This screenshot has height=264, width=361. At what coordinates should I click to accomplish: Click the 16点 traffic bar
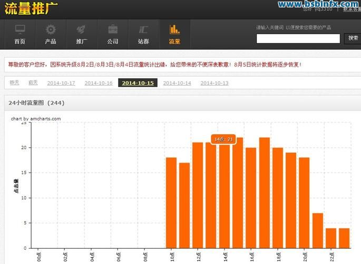(x=251, y=198)
